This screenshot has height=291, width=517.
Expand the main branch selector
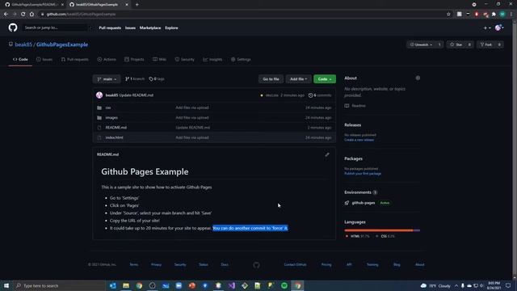(x=107, y=79)
